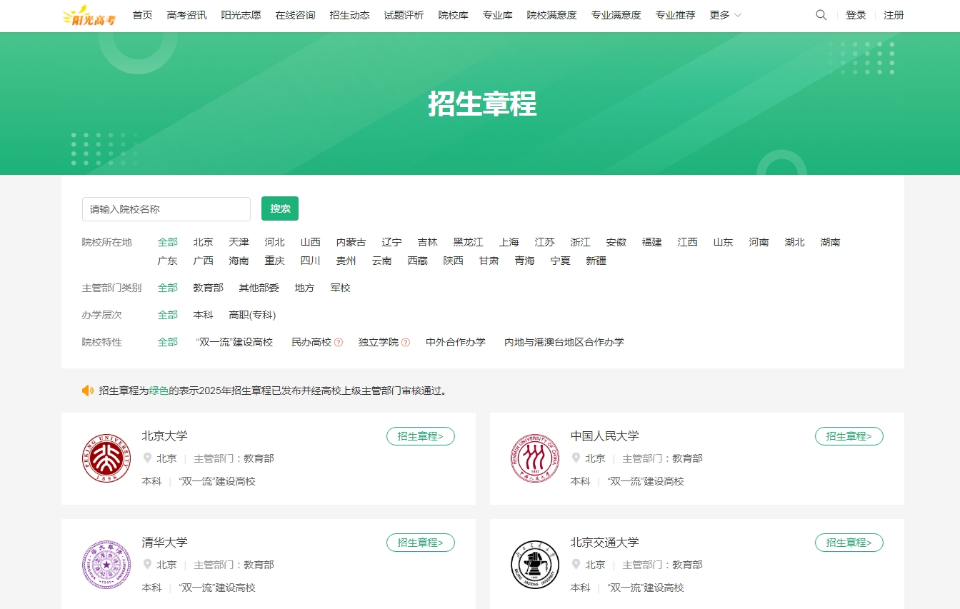Click the speaker notice icon

click(88, 391)
